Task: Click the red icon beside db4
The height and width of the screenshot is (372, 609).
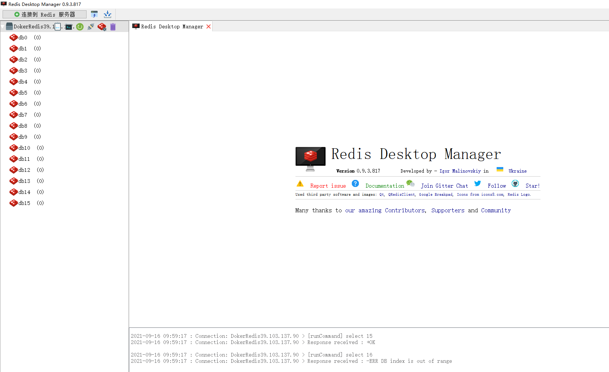Action: [x=14, y=82]
